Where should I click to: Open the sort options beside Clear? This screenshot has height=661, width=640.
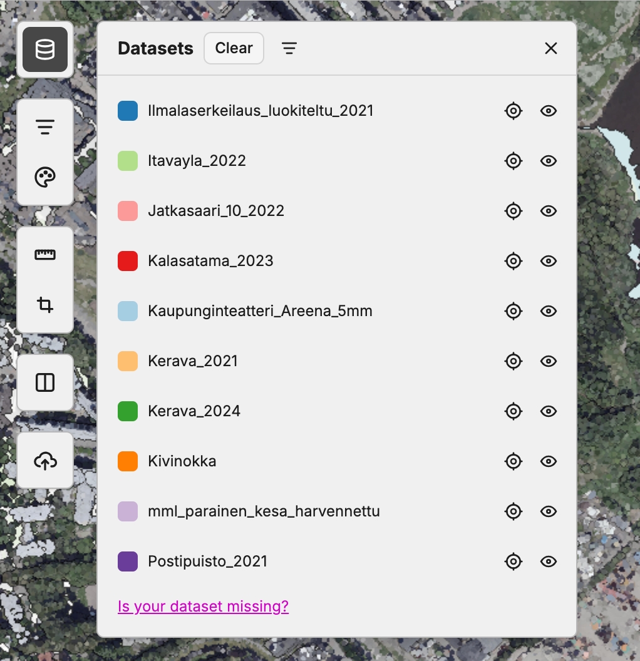point(289,48)
